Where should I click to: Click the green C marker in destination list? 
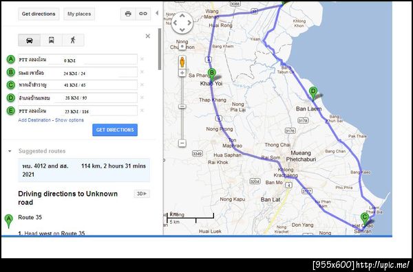click(10, 85)
